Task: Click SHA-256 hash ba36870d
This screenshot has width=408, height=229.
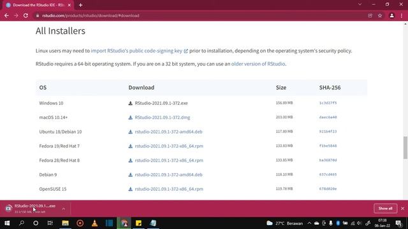Action: click(328, 160)
